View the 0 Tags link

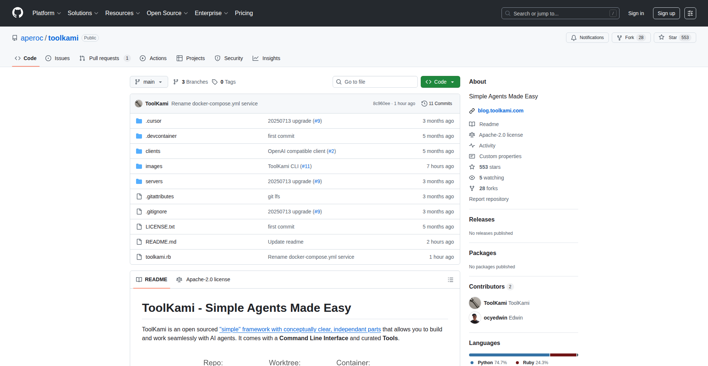(x=224, y=82)
